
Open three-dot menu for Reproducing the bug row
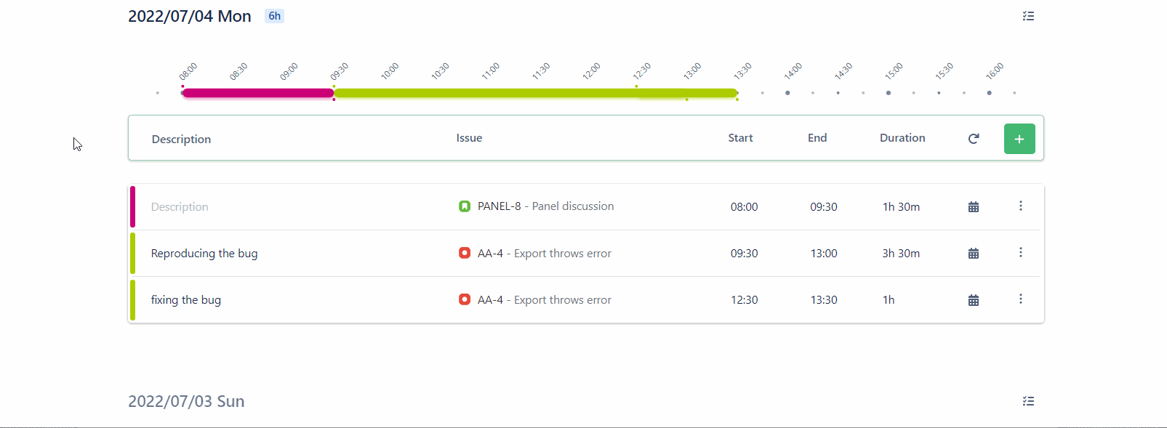(1021, 253)
